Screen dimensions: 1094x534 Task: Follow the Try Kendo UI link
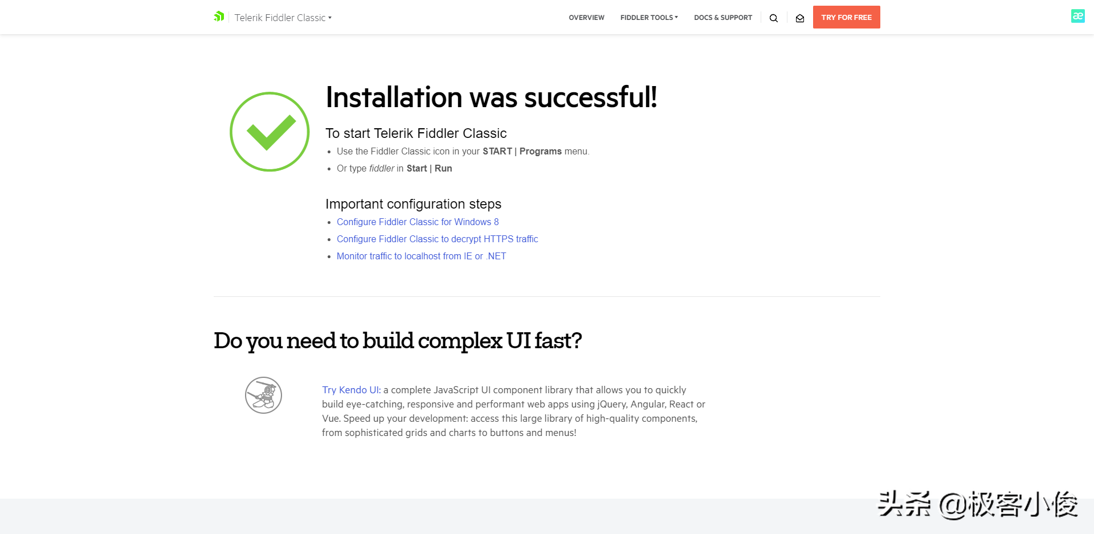click(351, 390)
